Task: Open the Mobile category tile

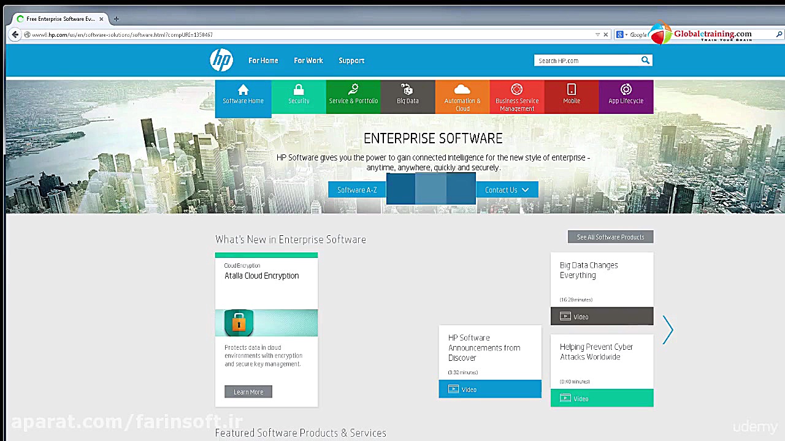Action: (x=572, y=97)
